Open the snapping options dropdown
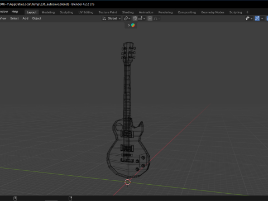This screenshot has width=268, height=201. [142, 18]
